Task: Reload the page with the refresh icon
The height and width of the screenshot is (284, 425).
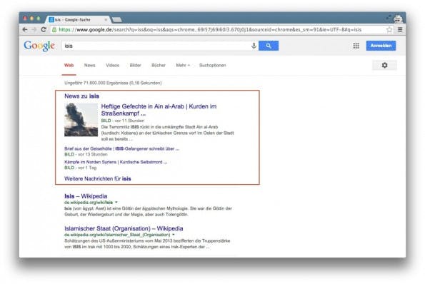Action: (44, 29)
